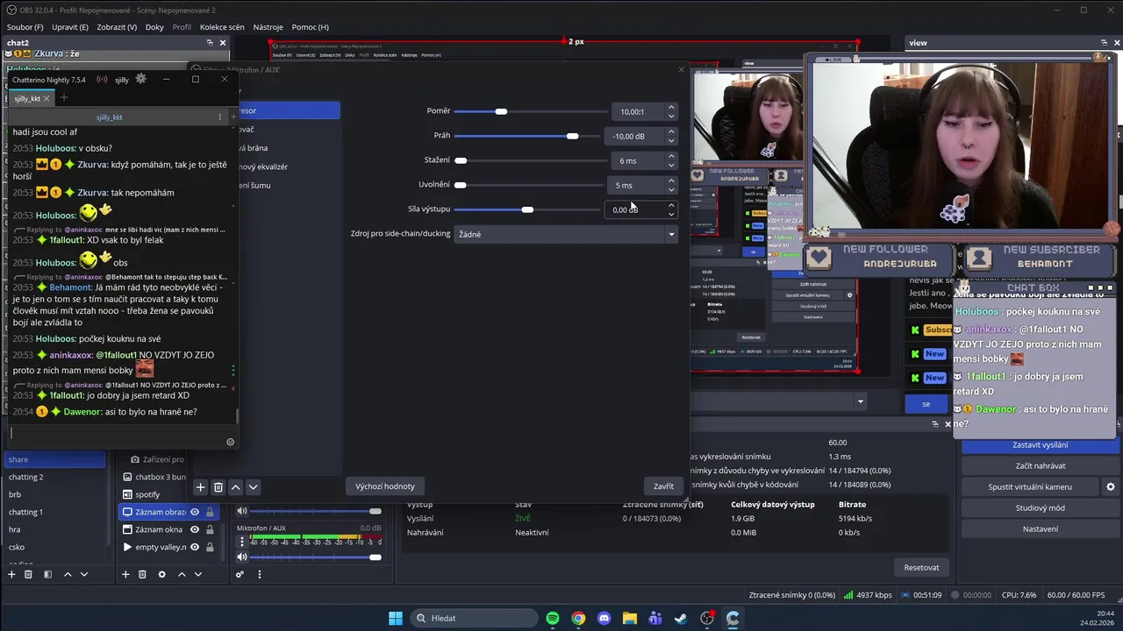Toggle lock on Záznam okna source
The image size is (1123, 631).
210,529
